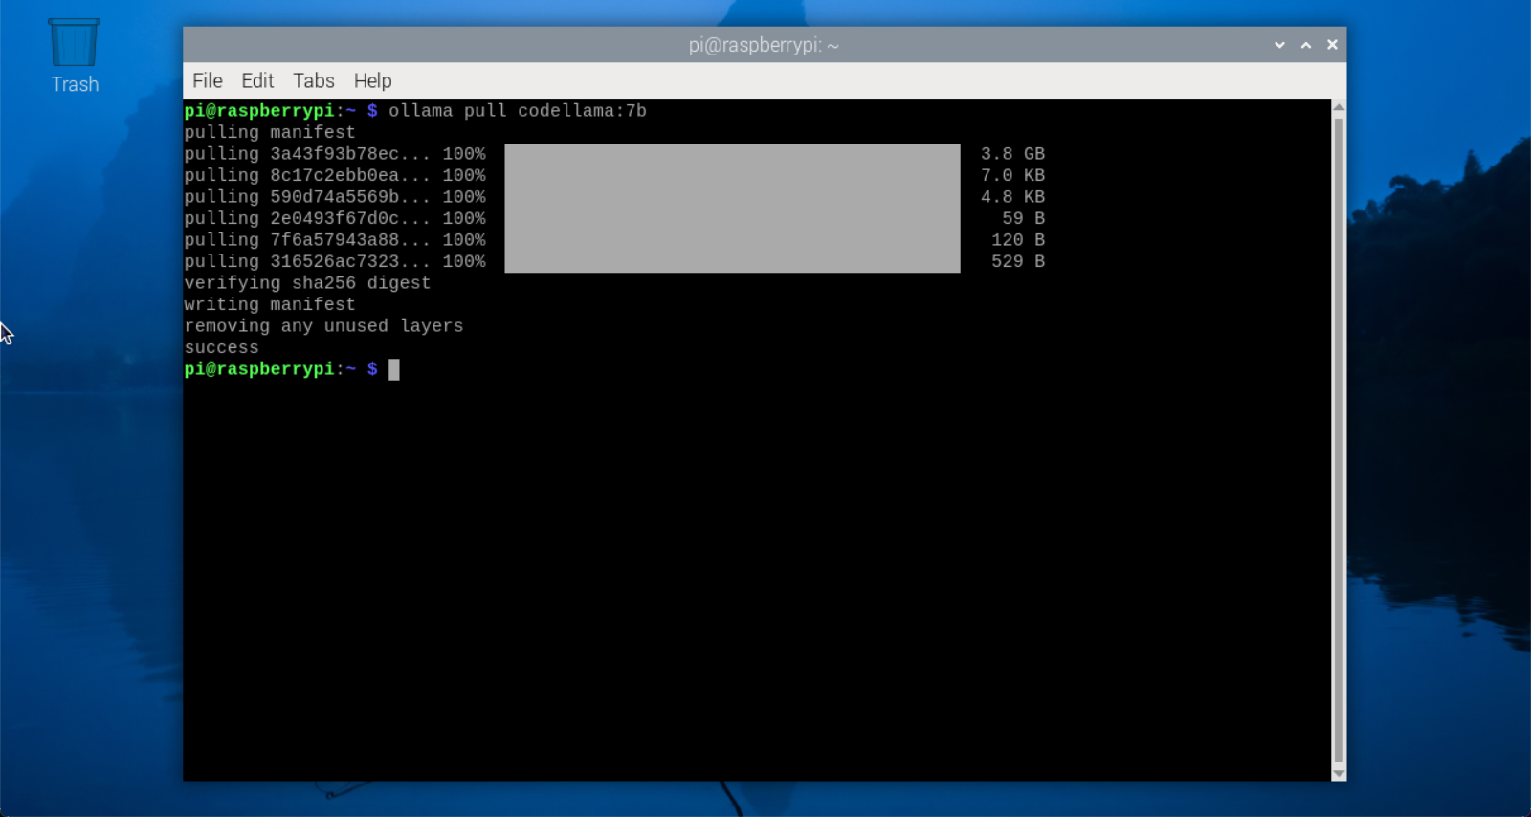Image resolution: width=1531 pixels, height=817 pixels.
Task: Click the '3.8 GB' size value
Action: pos(1012,154)
